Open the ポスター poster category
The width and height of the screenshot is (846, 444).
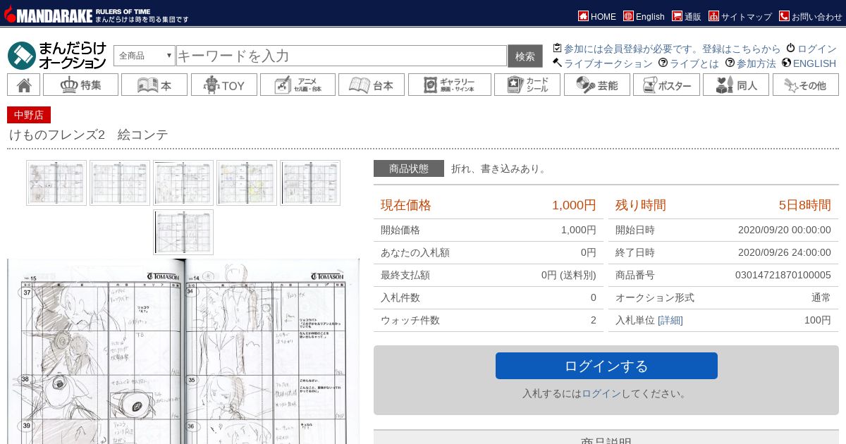(666, 85)
